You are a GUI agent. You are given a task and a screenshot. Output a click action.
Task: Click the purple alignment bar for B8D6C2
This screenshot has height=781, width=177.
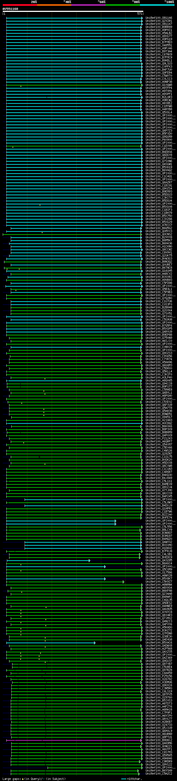(74, 740)
